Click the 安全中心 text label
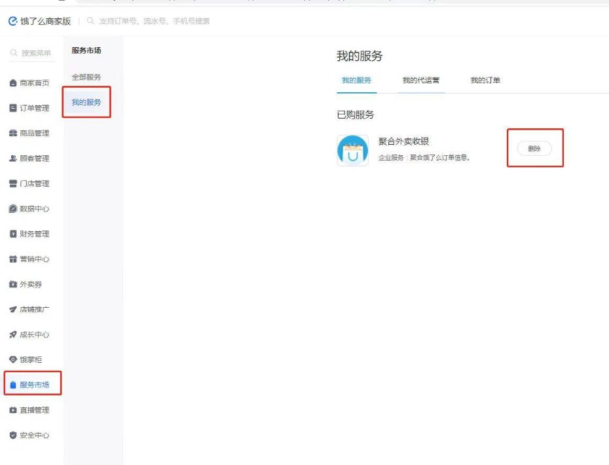 tap(35, 435)
